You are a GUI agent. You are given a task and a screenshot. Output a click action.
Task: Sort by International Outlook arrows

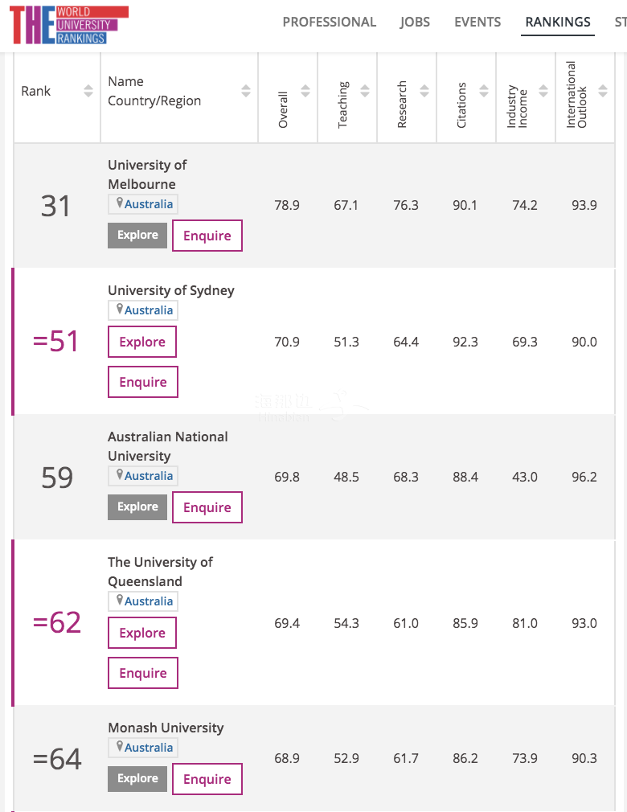click(x=603, y=91)
